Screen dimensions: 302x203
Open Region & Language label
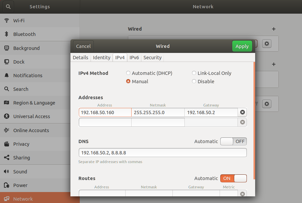34,103
